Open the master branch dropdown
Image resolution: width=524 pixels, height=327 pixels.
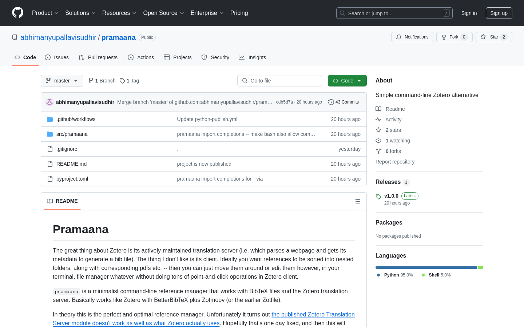pos(62,81)
